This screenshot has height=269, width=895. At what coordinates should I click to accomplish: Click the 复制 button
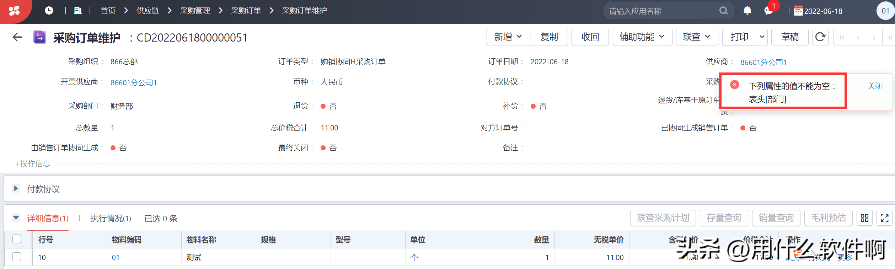pyautogui.click(x=549, y=37)
